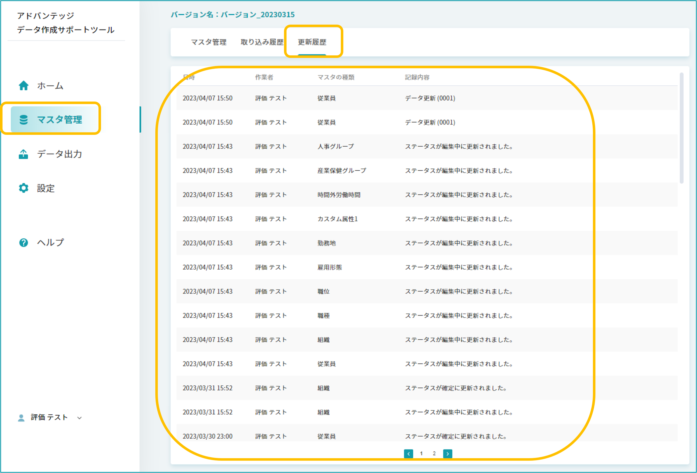Image resolution: width=697 pixels, height=473 pixels.
Task: Select the 更新履歴 tab
Action: (x=312, y=42)
